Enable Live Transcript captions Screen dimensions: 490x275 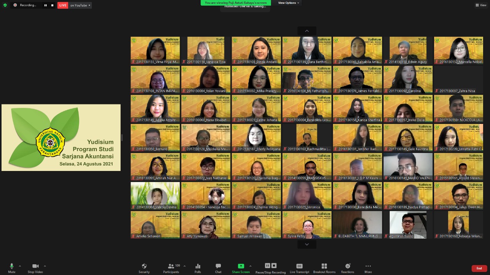[299, 268]
